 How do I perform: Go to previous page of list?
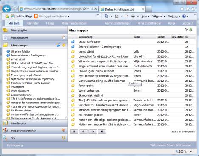point(83,131)
